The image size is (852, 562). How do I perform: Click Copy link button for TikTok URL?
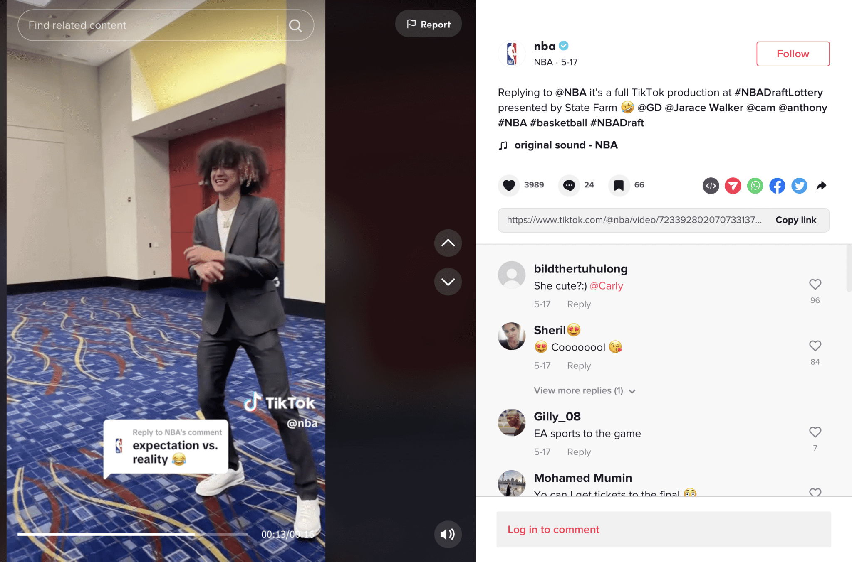[x=795, y=220]
